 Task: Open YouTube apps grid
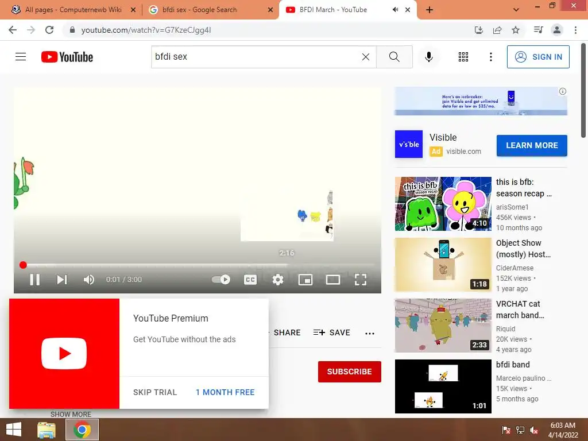tap(463, 57)
